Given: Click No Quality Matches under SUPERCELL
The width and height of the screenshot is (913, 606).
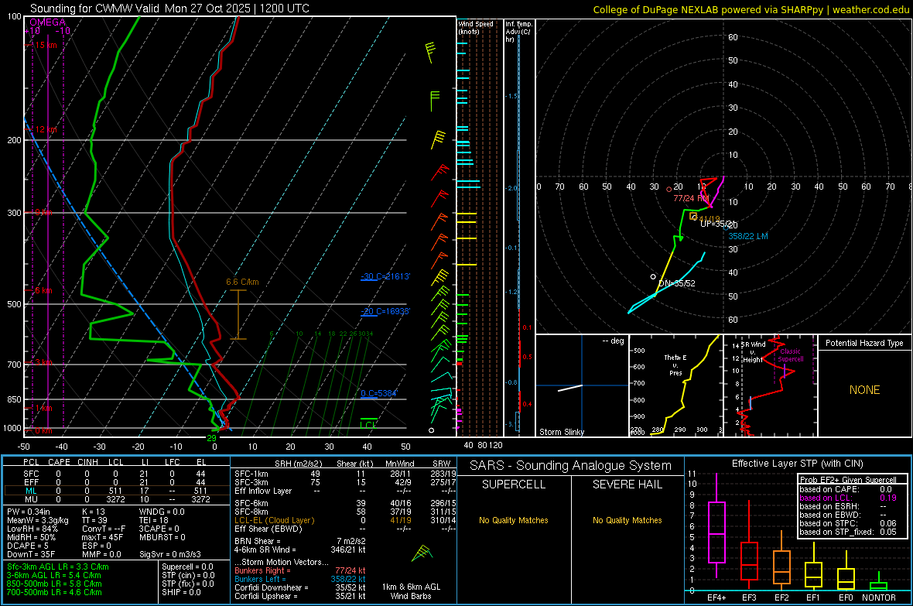Looking at the screenshot, I should [x=514, y=520].
